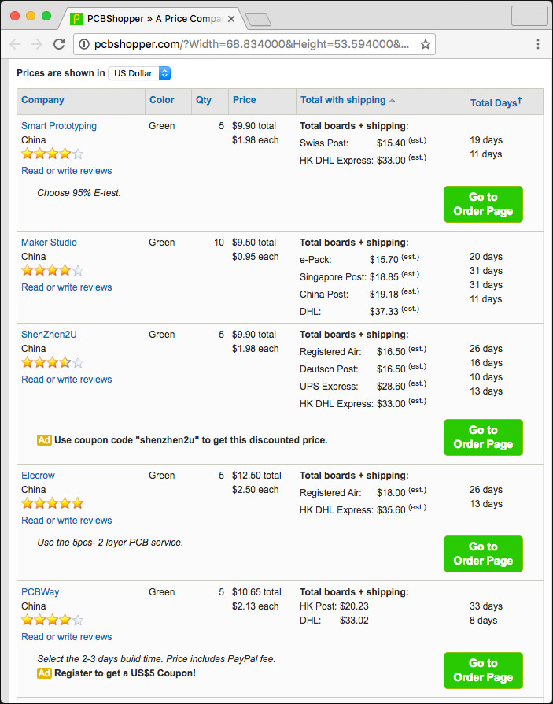This screenshot has width=553, height=704.
Task: Sort table by Price column header
Action: point(244,100)
